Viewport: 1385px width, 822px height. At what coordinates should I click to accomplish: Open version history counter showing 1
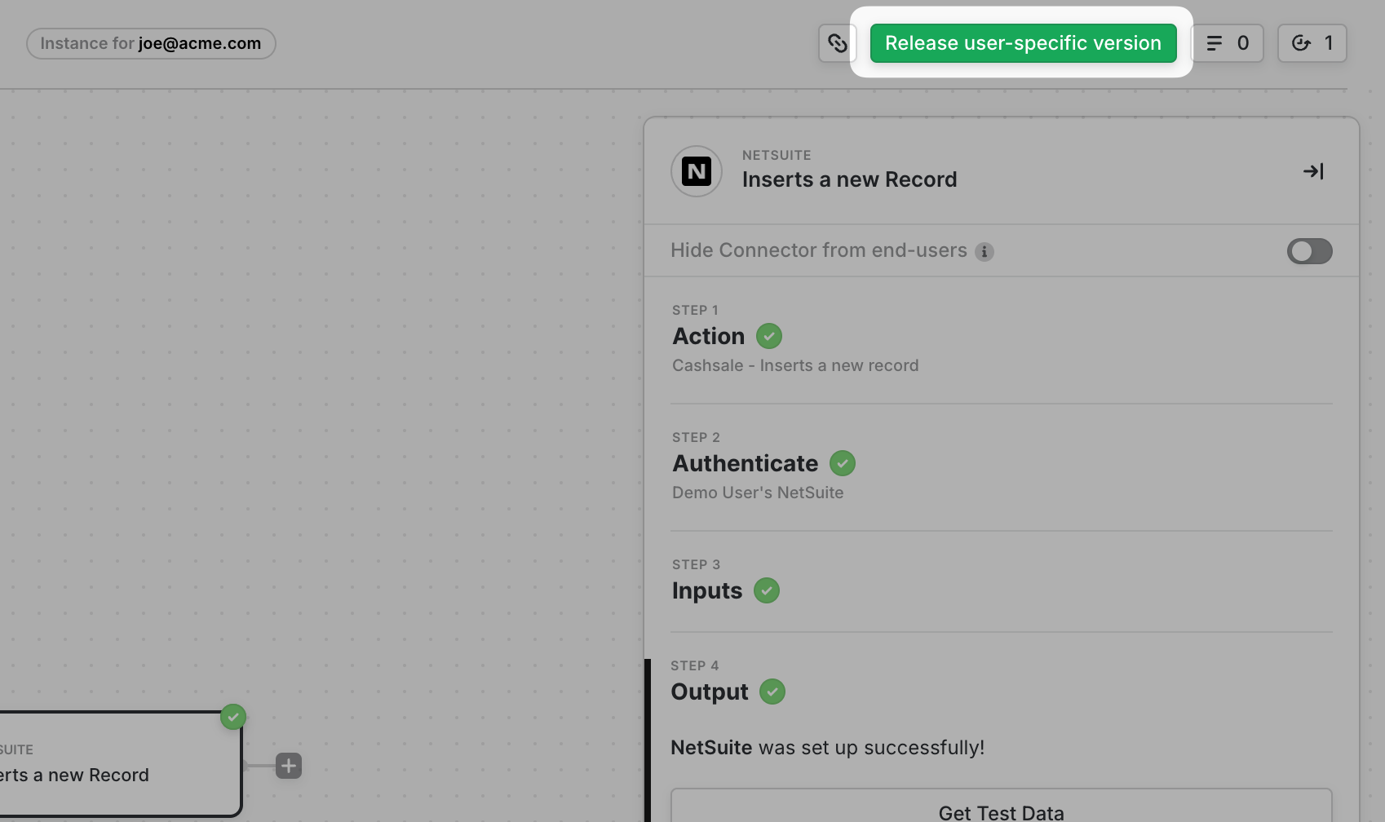tap(1312, 43)
